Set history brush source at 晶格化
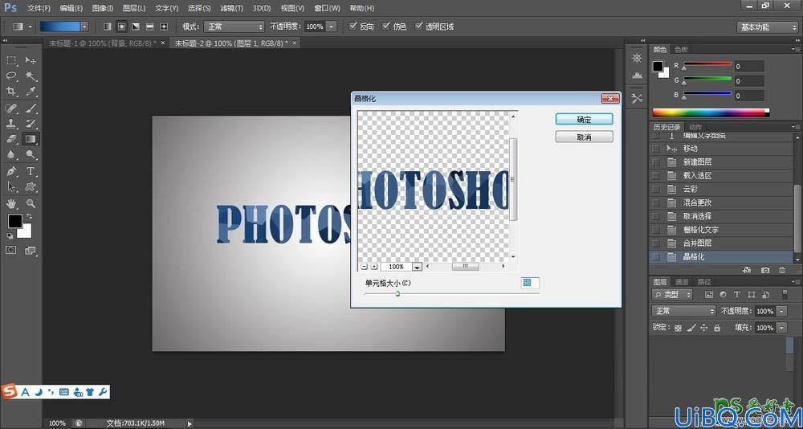 (x=655, y=257)
